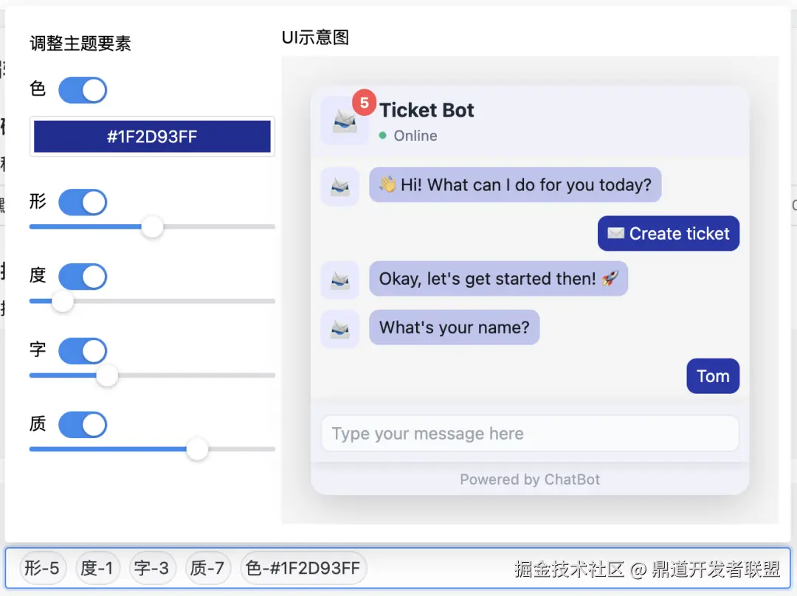Click the 质 slider handle
Screen dimensions: 797x596
(x=197, y=449)
